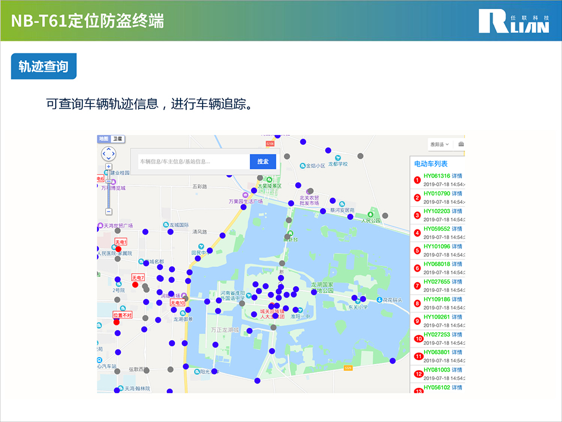Select numbered marker 8 in vehicle list
Viewport: 562px width, 422px height.
(x=417, y=303)
